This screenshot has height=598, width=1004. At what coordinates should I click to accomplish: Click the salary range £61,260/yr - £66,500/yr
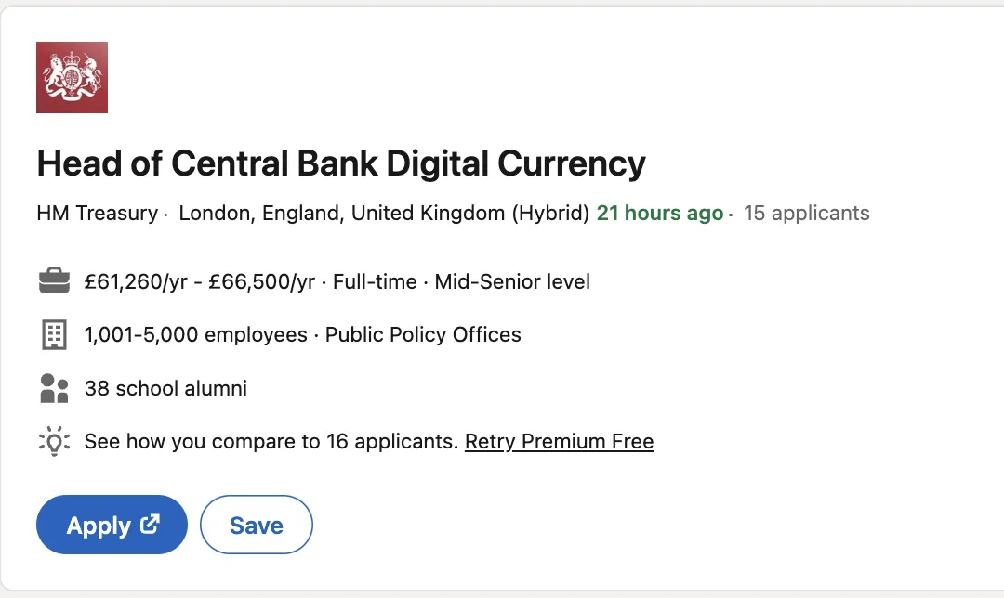pos(200,281)
